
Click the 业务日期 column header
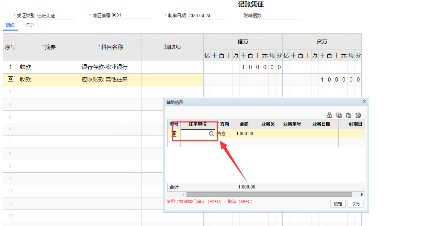pos(321,124)
